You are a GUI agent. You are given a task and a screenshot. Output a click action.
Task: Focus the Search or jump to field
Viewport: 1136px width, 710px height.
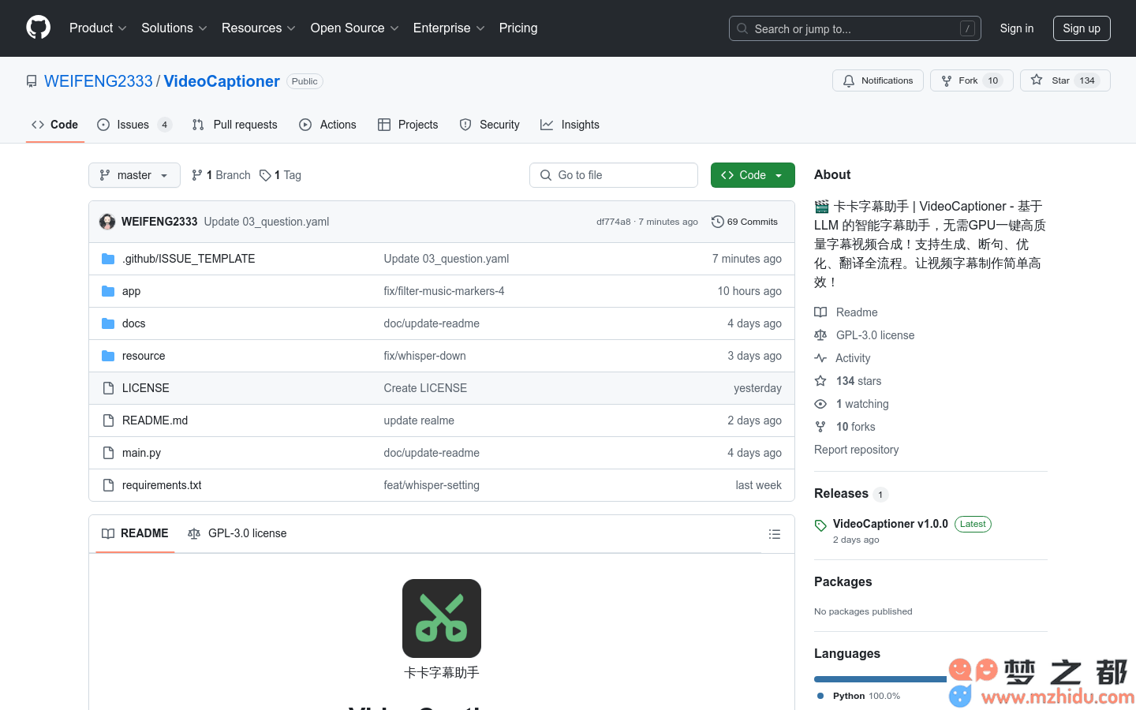coord(854,28)
